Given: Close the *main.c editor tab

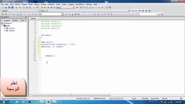Looking at the screenshot, I should coord(38,18).
